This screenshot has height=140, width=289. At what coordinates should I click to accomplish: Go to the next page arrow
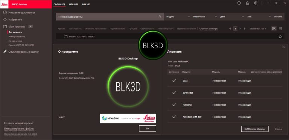coord(245,29)
